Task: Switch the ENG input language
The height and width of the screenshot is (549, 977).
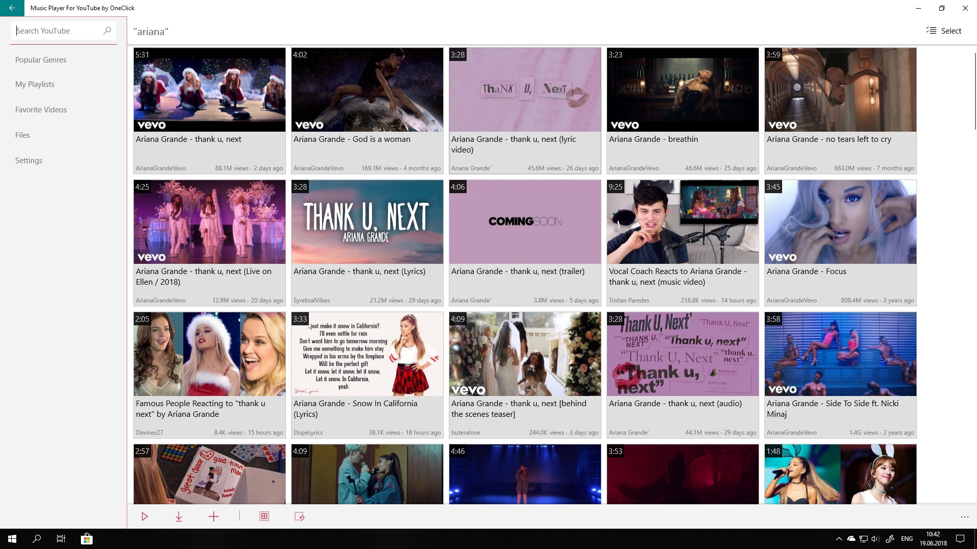Action: [x=907, y=539]
